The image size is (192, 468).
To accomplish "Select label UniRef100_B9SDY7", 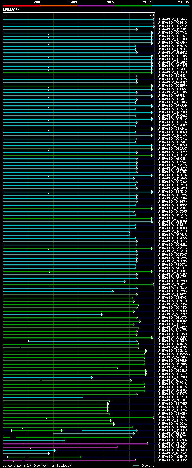I will coord(172,168).
